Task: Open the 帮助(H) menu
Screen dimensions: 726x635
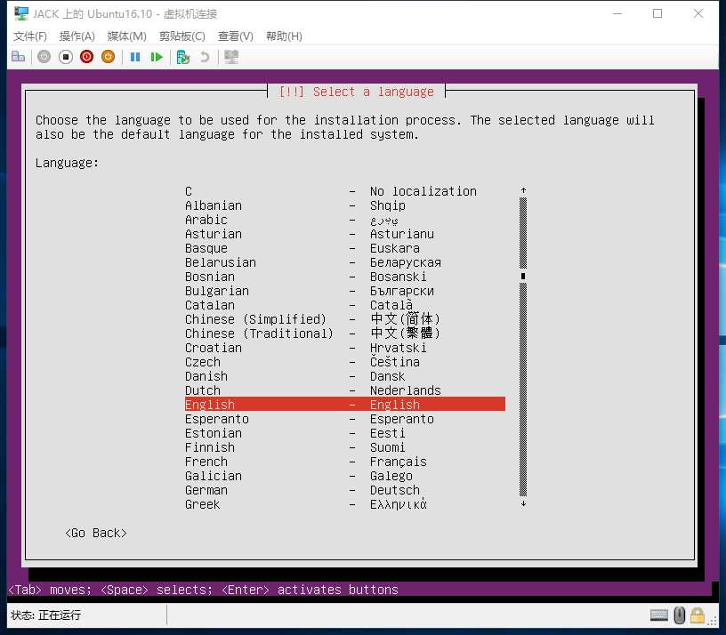Action: [x=284, y=36]
